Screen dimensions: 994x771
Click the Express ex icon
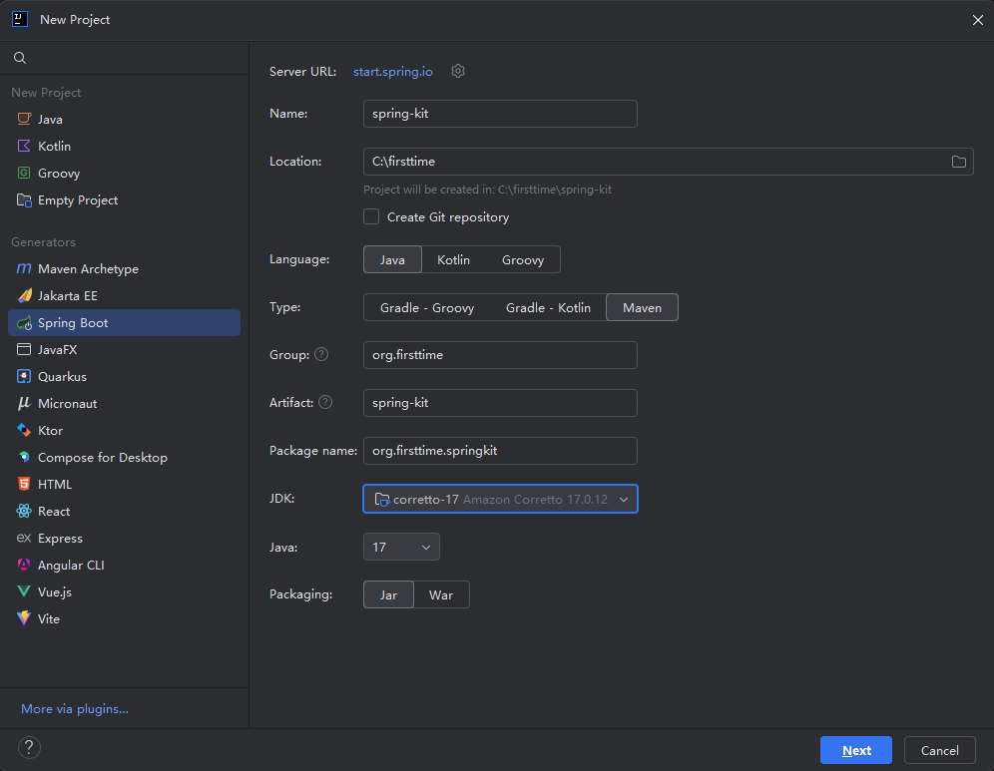tap(24, 538)
